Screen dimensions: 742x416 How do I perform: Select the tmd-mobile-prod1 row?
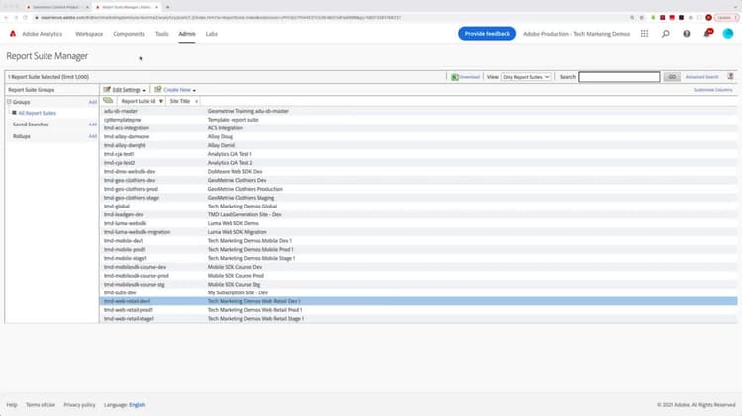tap(418, 250)
